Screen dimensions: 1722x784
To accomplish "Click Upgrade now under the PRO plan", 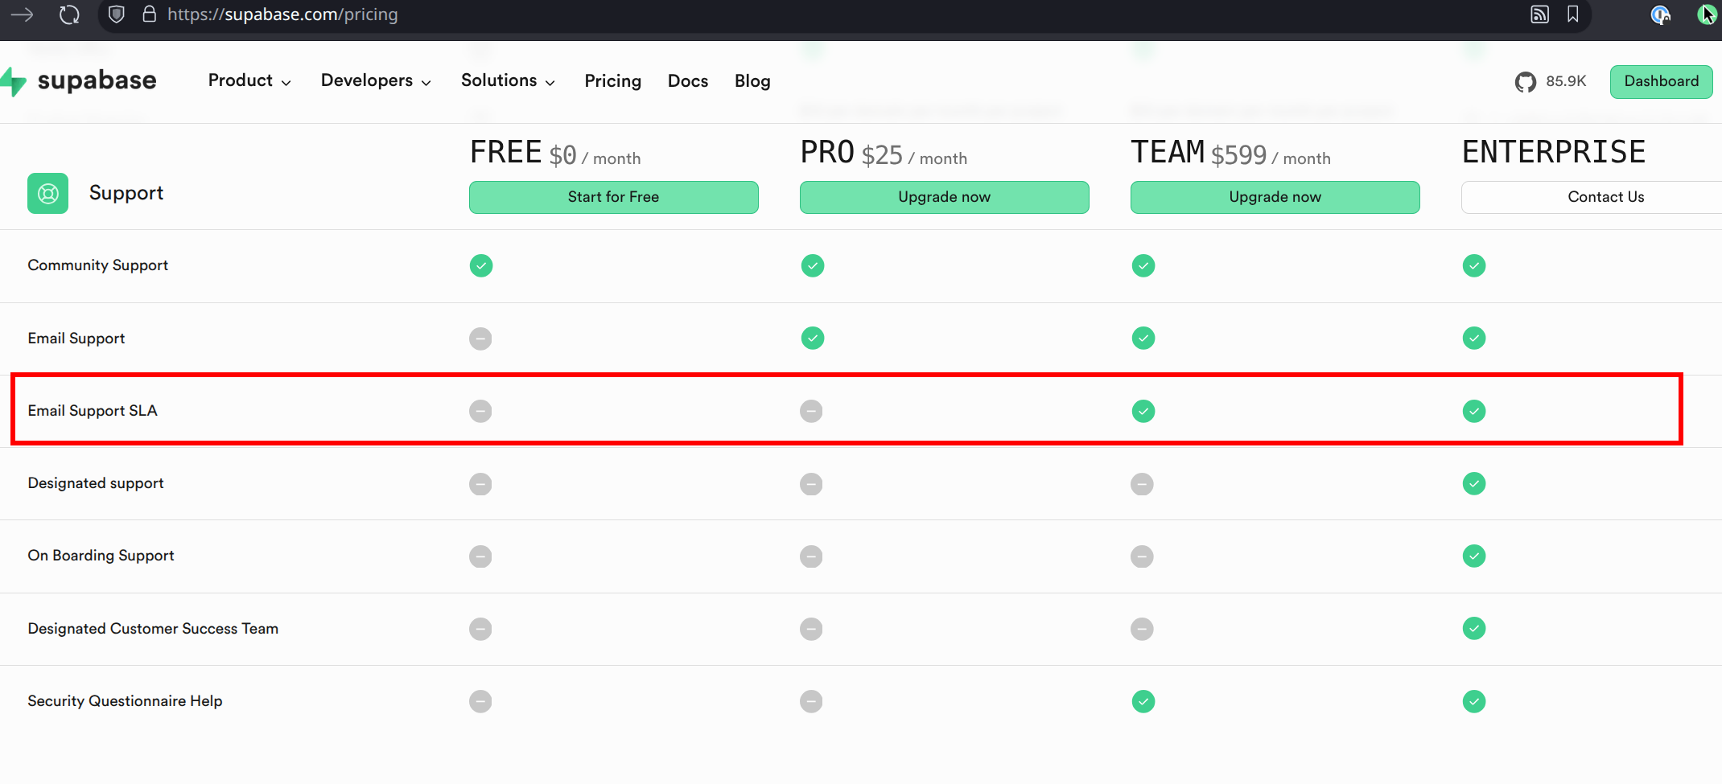I will point(944,197).
